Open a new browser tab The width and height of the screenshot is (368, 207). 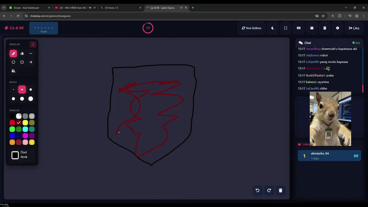pyautogui.click(x=193, y=8)
